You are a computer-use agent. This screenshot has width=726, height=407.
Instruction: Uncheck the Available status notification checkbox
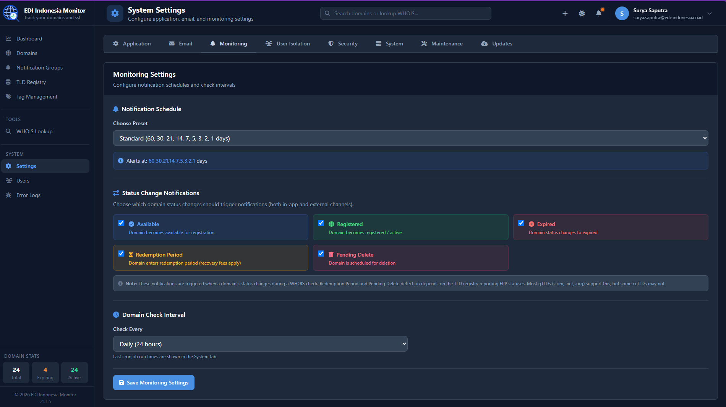121,223
